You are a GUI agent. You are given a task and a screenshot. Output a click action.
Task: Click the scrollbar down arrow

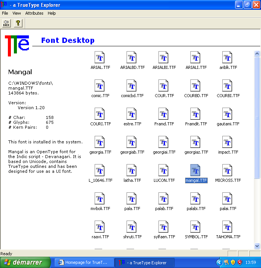point(257,246)
